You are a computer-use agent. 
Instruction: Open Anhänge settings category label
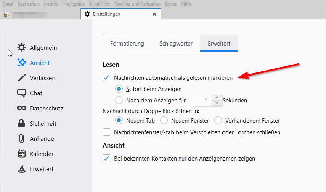(x=42, y=139)
